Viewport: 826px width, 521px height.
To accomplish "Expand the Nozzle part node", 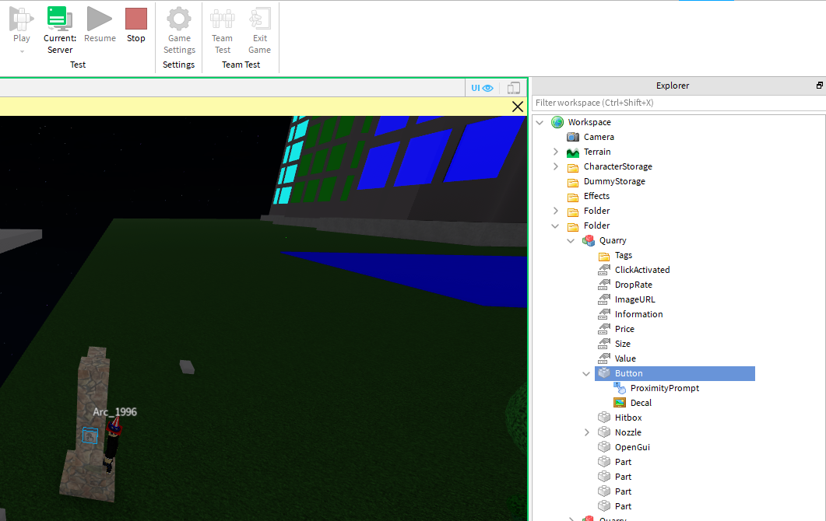I will [586, 432].
